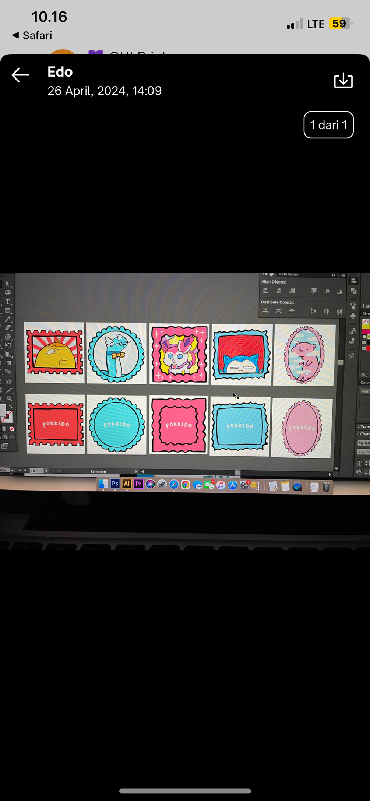Click Horizontal Align Right in Align Objects
Screen dimensions: 370x801
pyautogui.click(x=292, y=291)
